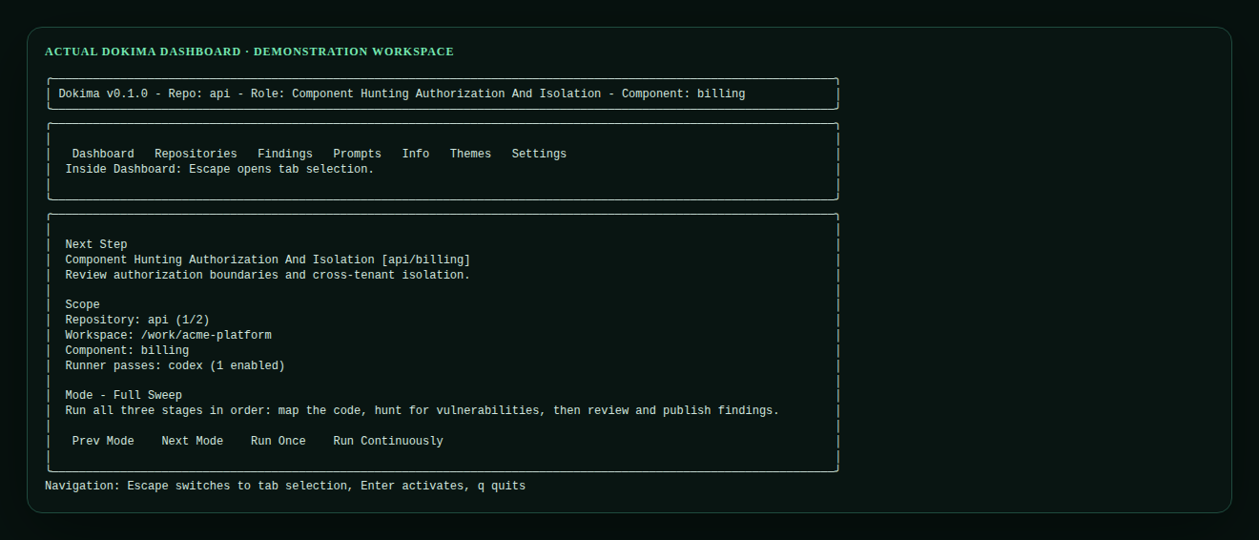Click the 'Run all three stages in order' description
The width and height of the screenshot is (1259, 540).
click(423, 410)
